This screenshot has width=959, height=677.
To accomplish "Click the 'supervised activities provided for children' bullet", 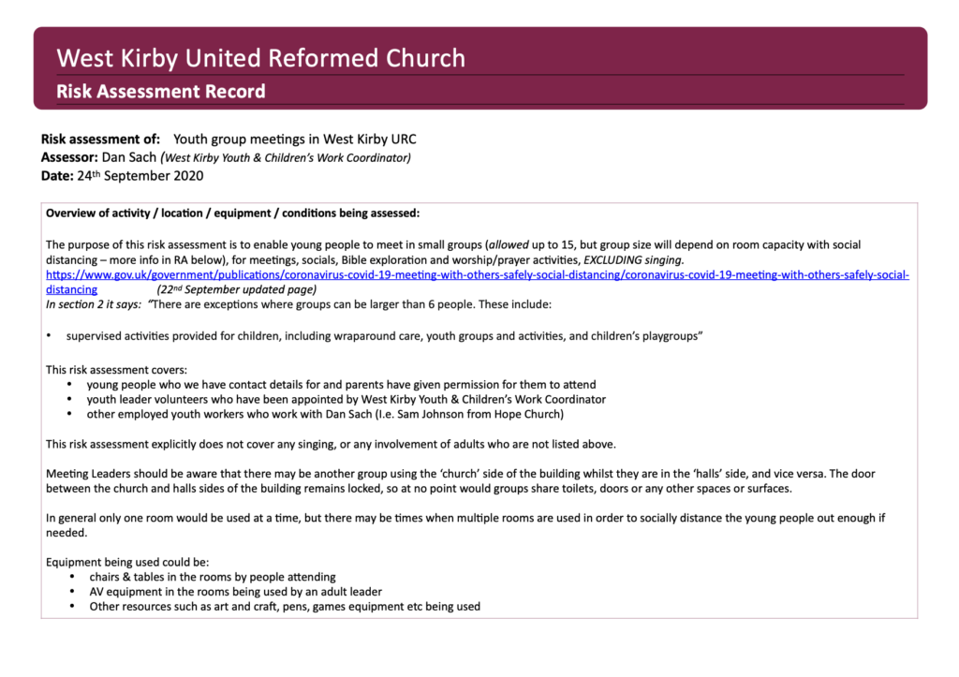I will pos(384,336).
